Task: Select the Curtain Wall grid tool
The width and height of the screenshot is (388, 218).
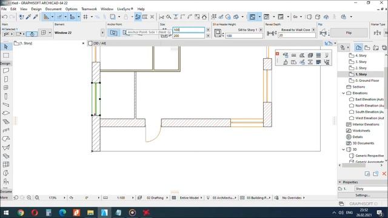Action: click(6, 165)
